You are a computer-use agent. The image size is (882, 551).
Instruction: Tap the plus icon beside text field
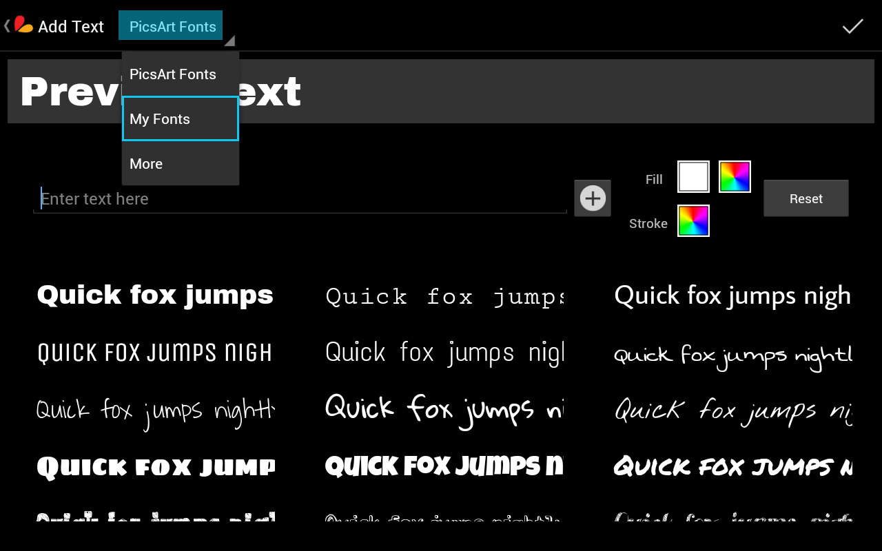point(593,198)
